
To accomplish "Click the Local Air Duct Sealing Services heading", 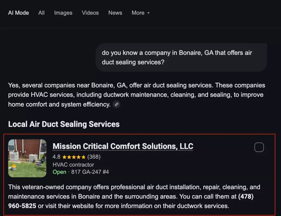I will pyautogui.click(x=64, y=124).
